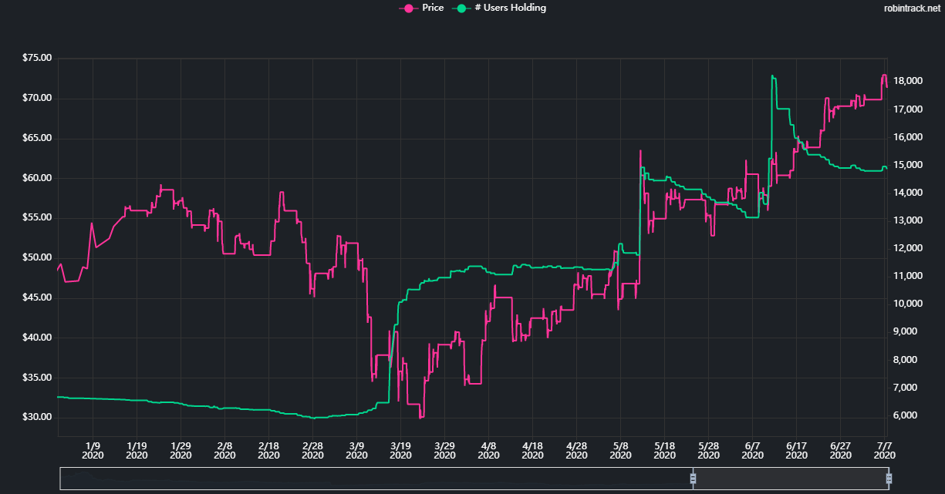Click the 5/18 2020 date label

pyautogui.click(x=664, y=450)
